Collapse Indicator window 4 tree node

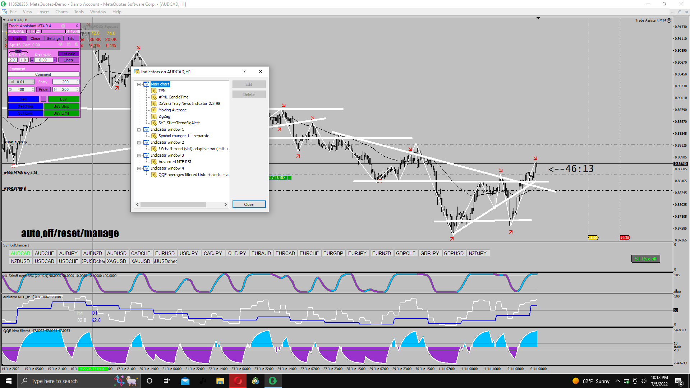pyautogui.click(x=139, y=168)
